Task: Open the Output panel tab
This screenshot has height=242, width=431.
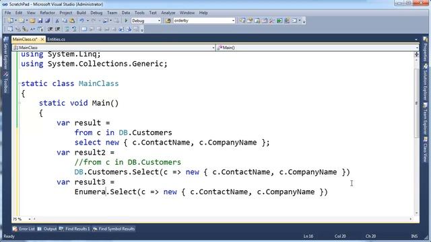Action: point(47,229)
